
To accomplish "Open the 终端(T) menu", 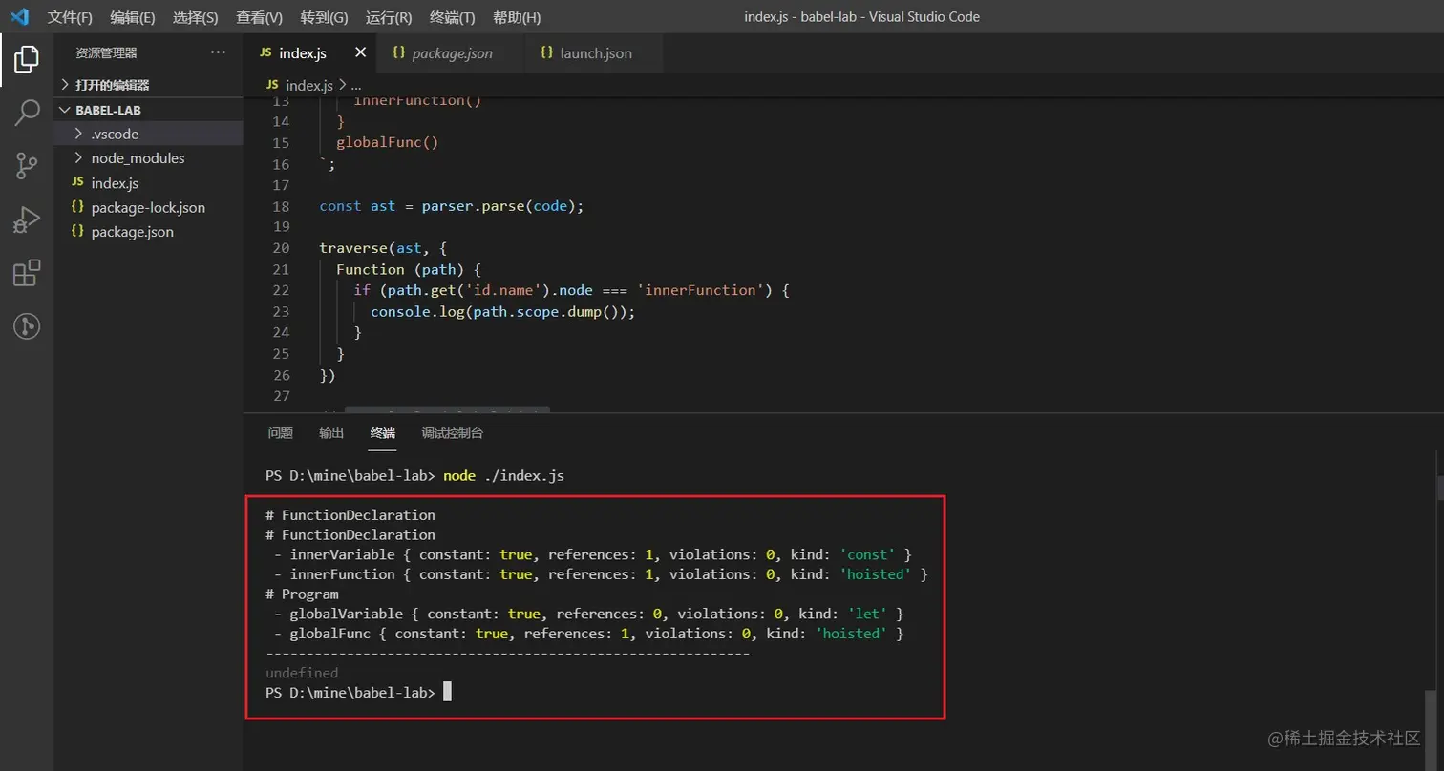I will tap(453, 17).
